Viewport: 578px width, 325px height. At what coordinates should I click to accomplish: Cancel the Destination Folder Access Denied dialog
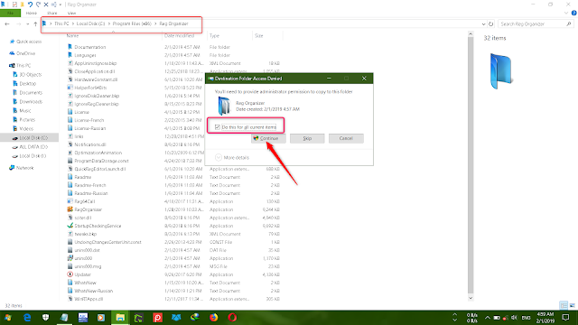click(346, 138)
